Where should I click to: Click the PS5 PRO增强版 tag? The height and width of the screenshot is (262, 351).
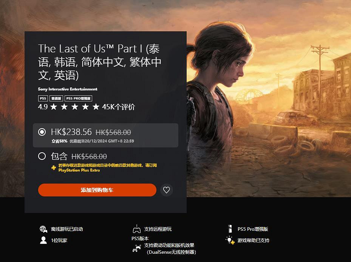(78, 98)
